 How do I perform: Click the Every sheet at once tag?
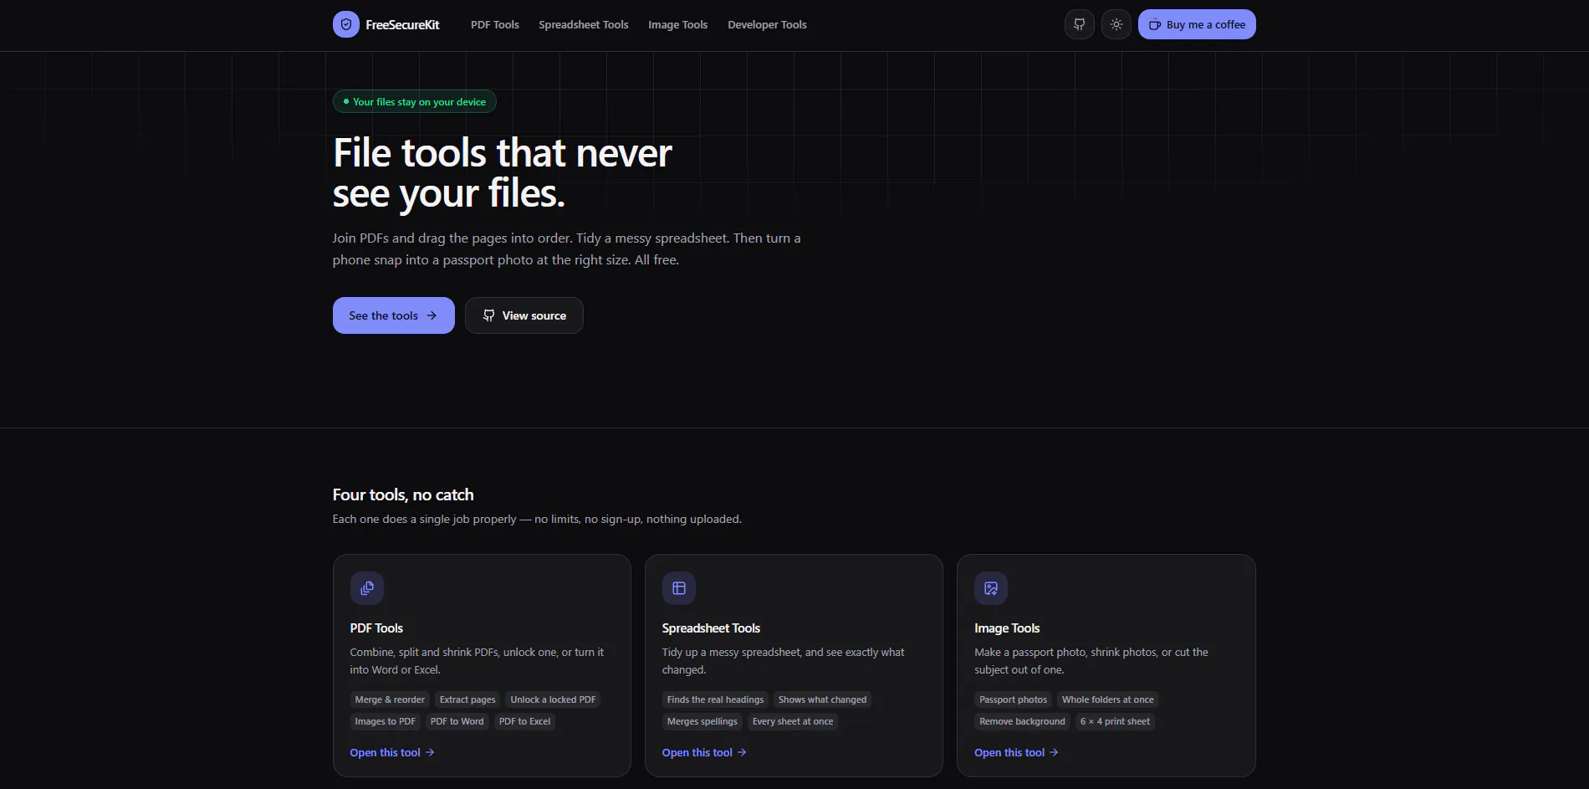[x=793, y=721]
